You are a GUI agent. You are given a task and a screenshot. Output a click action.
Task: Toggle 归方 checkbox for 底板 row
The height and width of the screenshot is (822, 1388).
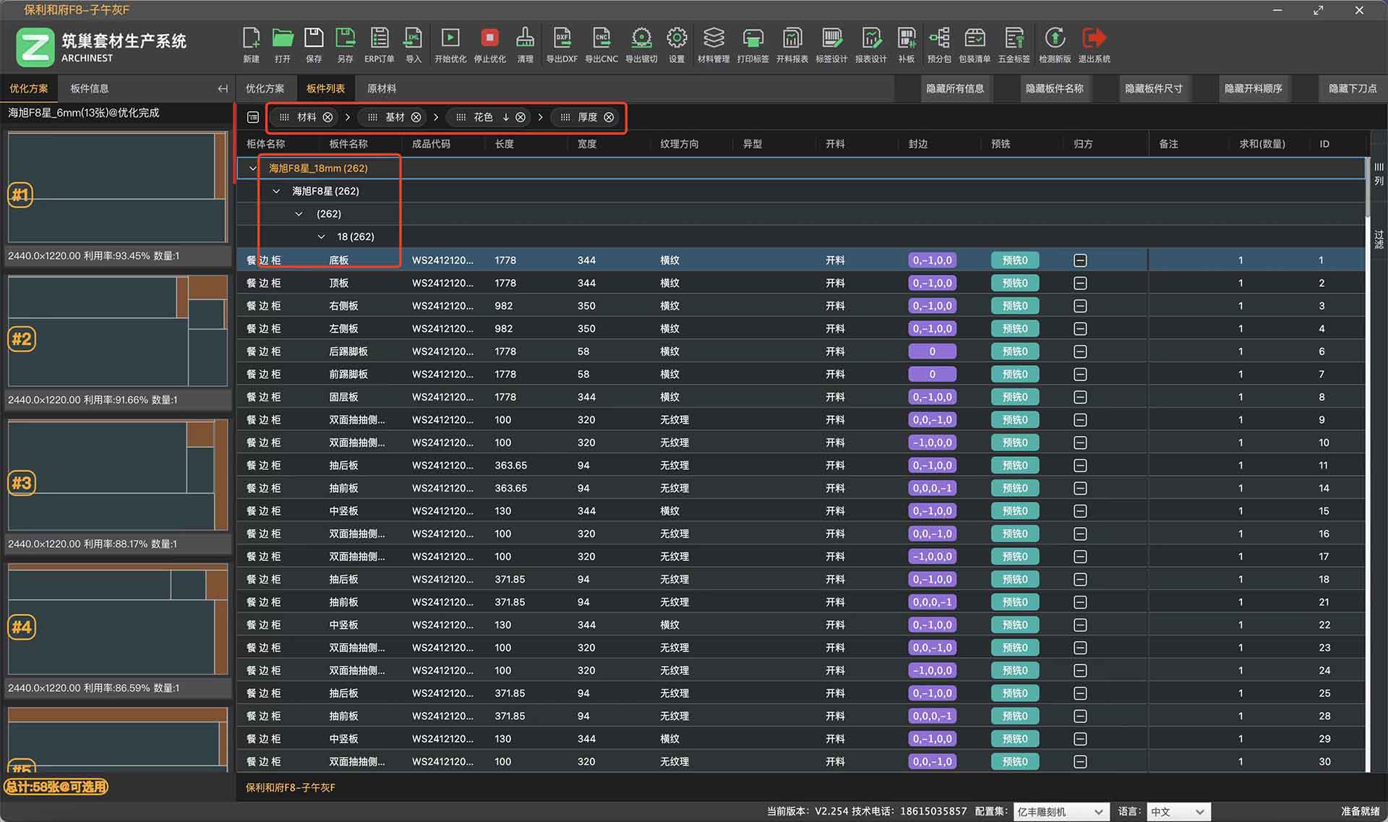point(1080,260)
